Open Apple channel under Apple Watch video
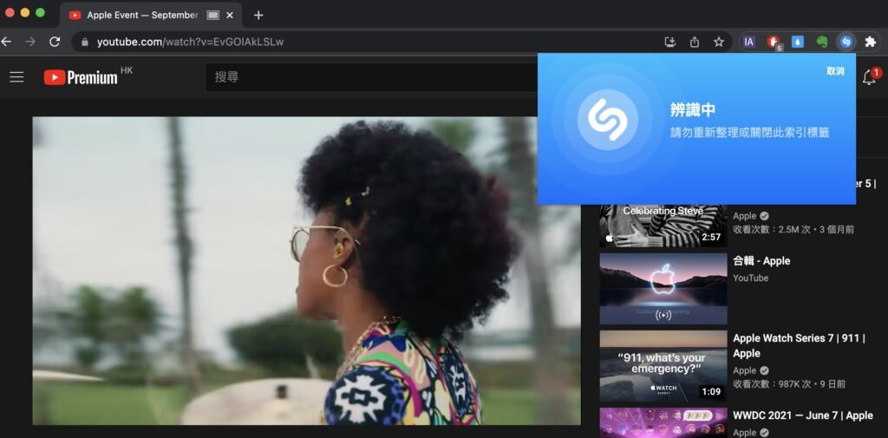 (744, 370)
